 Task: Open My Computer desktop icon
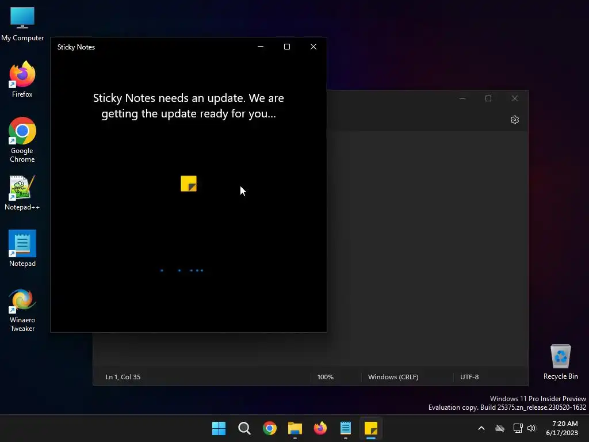click(x=22, y=24)
